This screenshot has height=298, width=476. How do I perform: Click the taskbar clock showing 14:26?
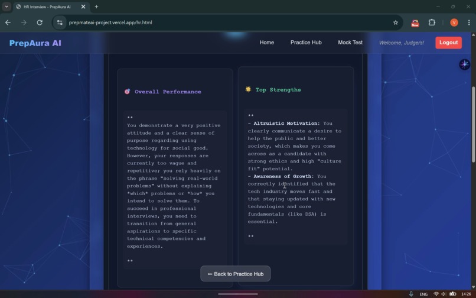coord(466,294)
